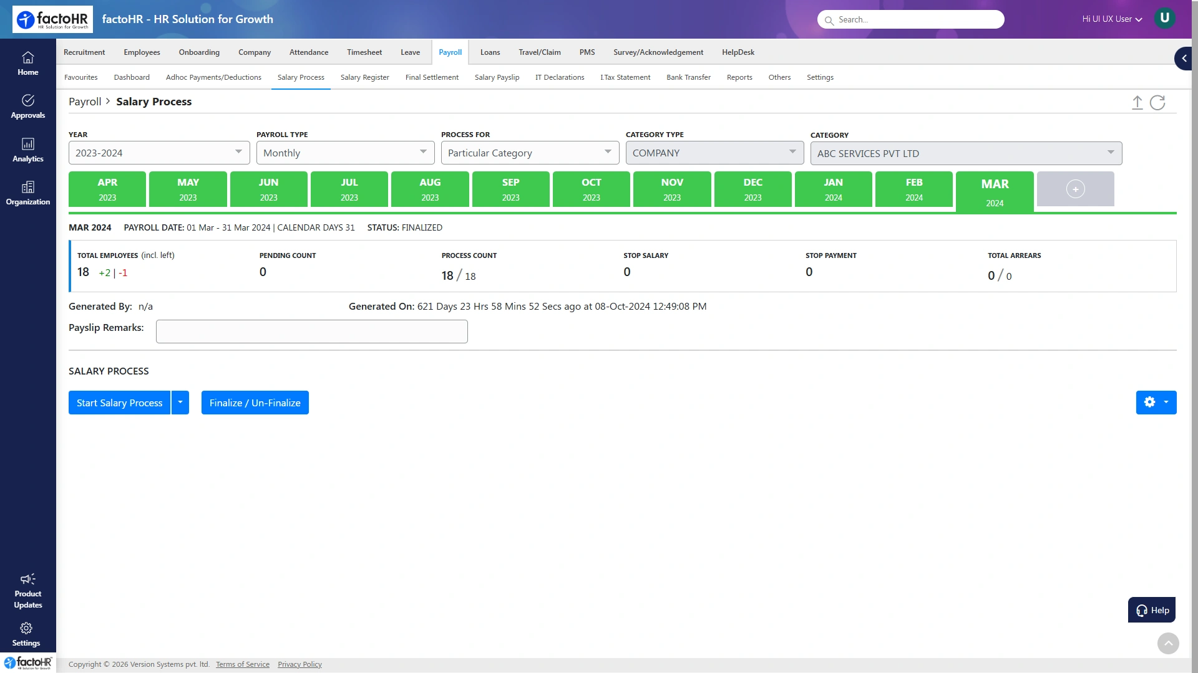Select the FEB 2024 month tile

[x=914, y=189]
